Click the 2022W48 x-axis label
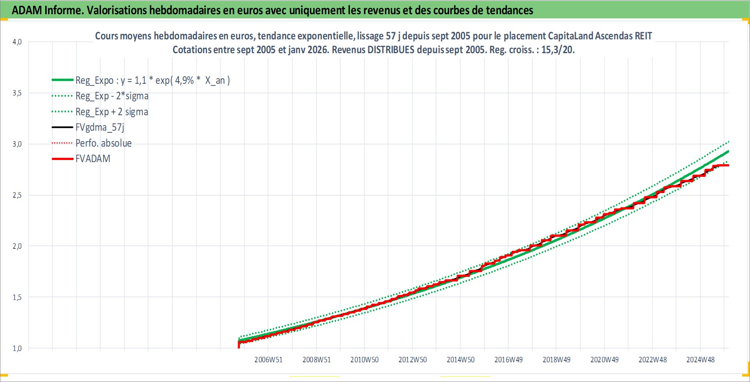Viewport: 750px width, 382px height. tap(653, 360)
